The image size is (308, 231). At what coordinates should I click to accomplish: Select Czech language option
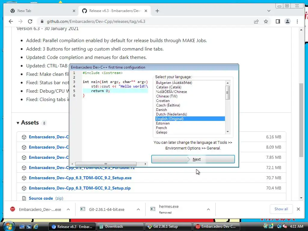point(168,105)
